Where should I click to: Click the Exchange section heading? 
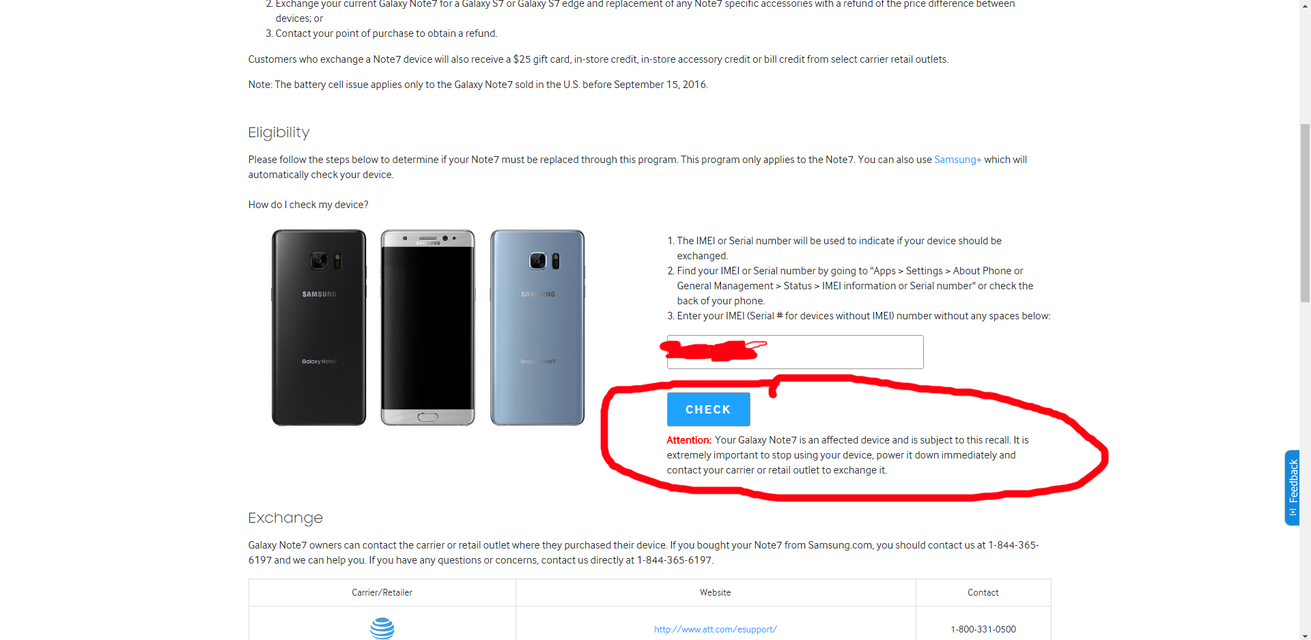tap(285, 518)
